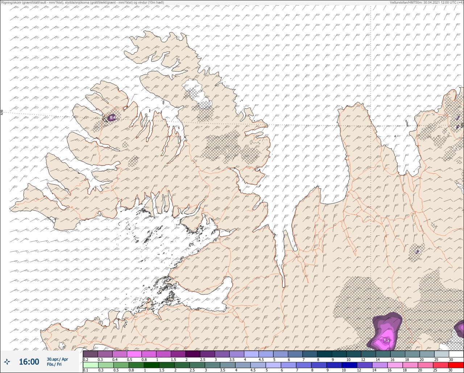
Task: Click the '30' label in lower legend row
Action: pyautogui.click(x=451, y=370)
